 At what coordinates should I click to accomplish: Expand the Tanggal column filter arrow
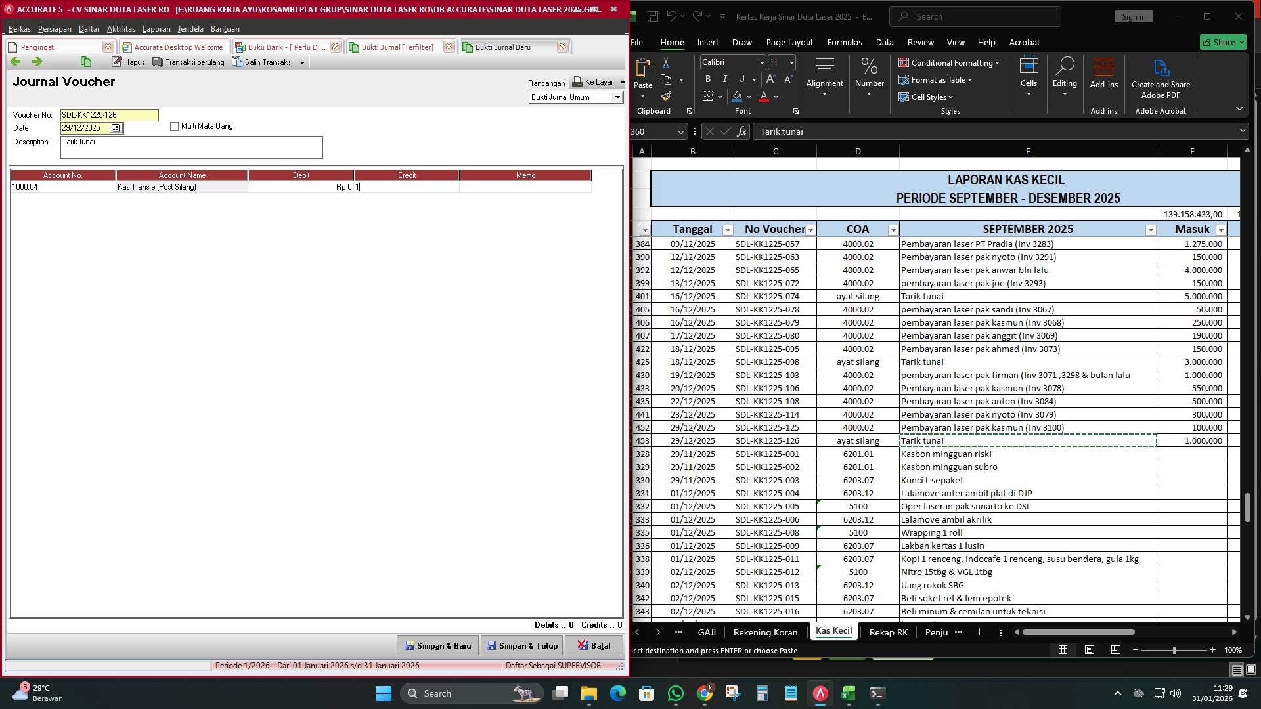click(727, 230)
